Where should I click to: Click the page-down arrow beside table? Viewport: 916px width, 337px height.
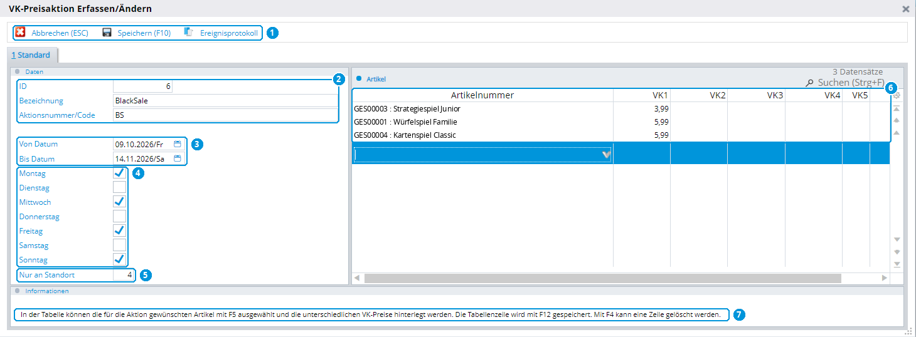coord(897,252)
